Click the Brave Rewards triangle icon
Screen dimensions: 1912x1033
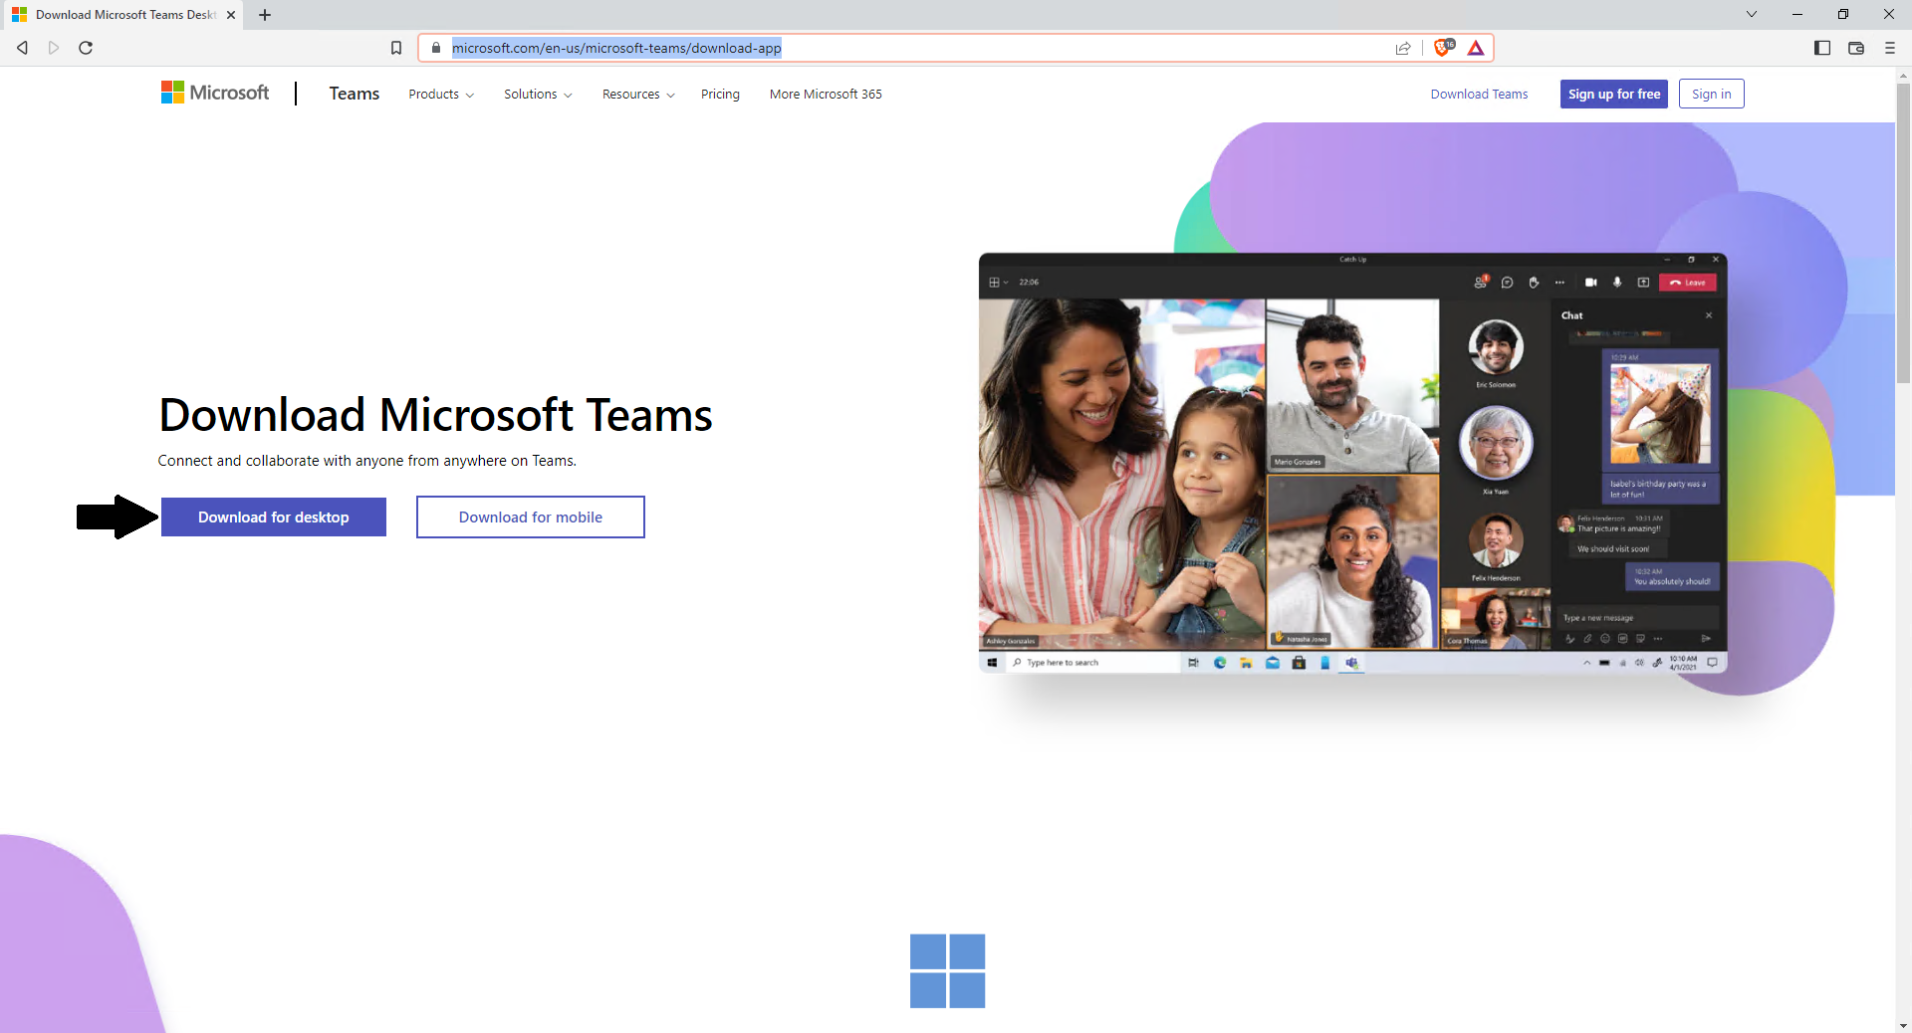pyautogui.click(x=1476, y=48)
